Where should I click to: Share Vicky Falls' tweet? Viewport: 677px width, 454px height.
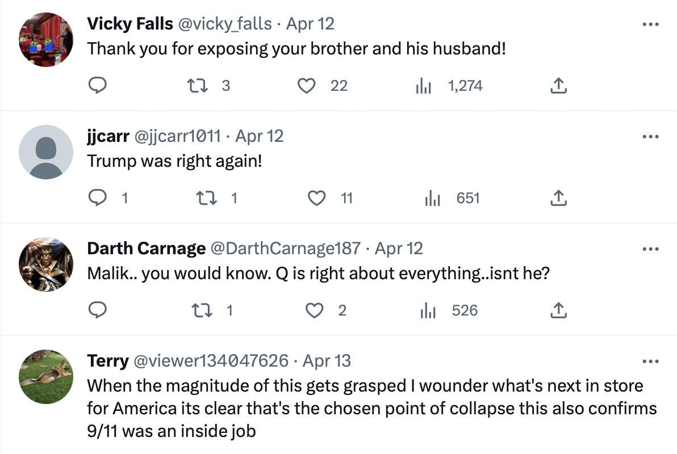(x=558, y=86)
